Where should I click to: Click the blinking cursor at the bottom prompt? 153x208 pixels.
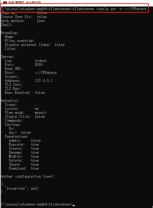click(74, 205)
